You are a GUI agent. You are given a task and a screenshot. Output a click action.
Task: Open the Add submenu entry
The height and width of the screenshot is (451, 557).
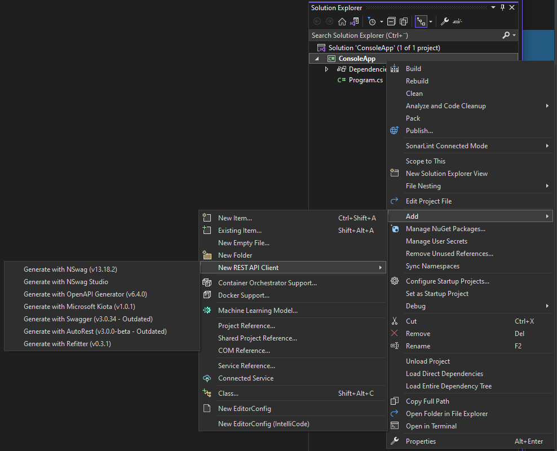click(470, 216)
